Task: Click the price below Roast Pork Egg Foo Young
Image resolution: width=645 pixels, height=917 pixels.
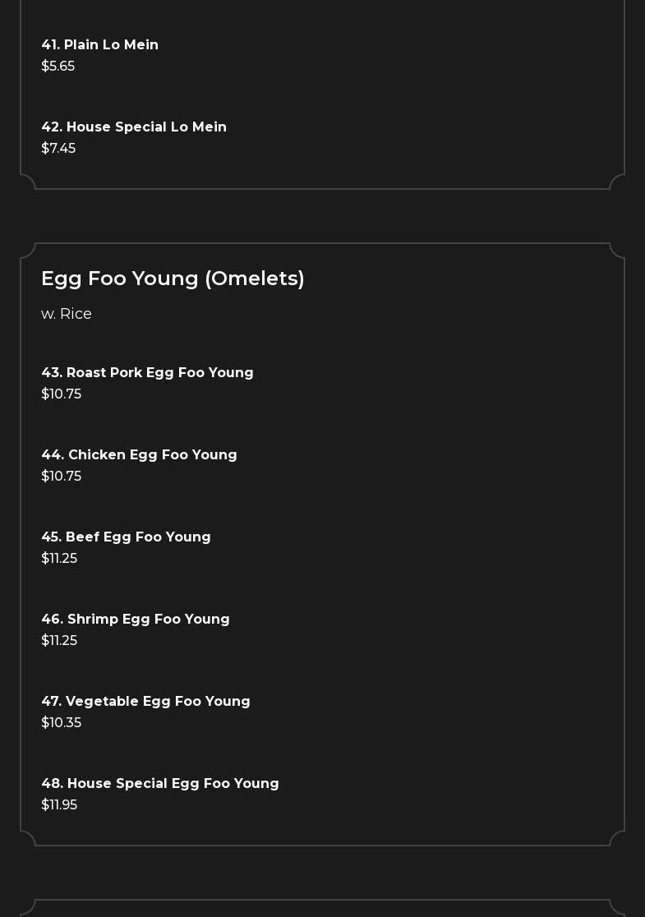Action: [61, 394]
